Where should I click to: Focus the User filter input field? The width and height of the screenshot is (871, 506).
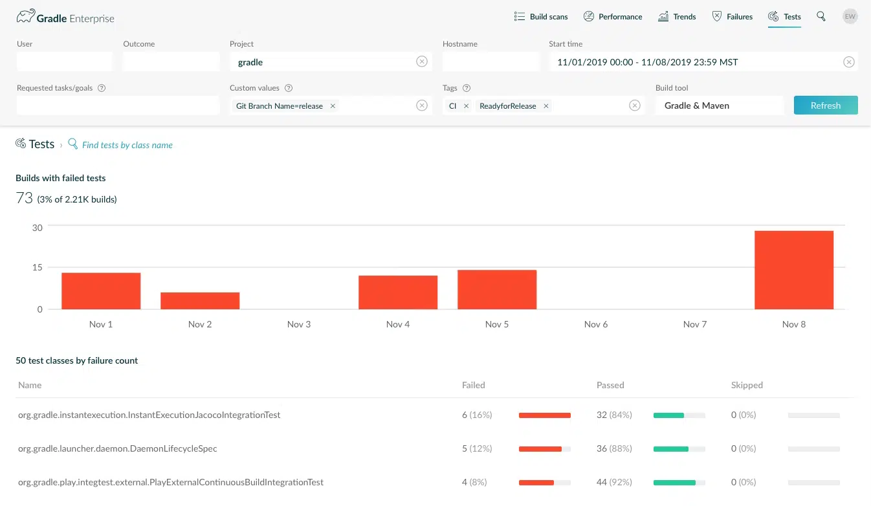tap(64, 62)
